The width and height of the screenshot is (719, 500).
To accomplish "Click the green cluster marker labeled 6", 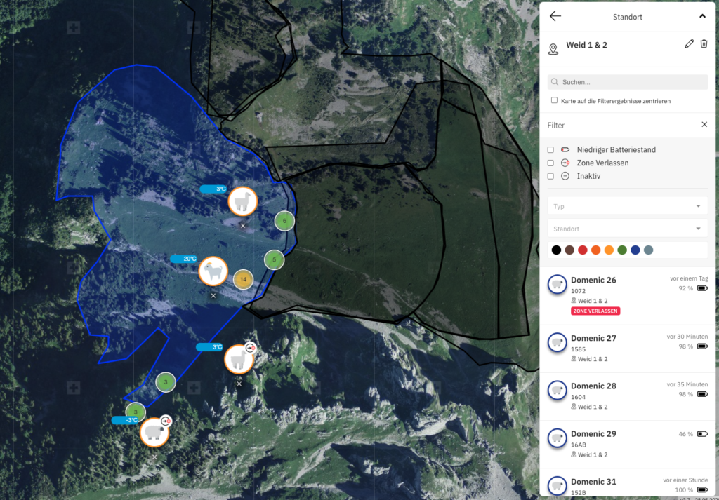I will (x=284, y=220).
